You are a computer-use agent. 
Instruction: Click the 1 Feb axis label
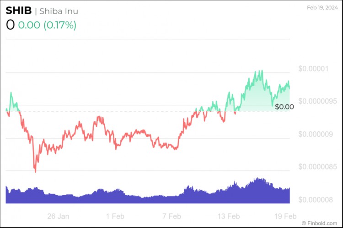[115, 216]
